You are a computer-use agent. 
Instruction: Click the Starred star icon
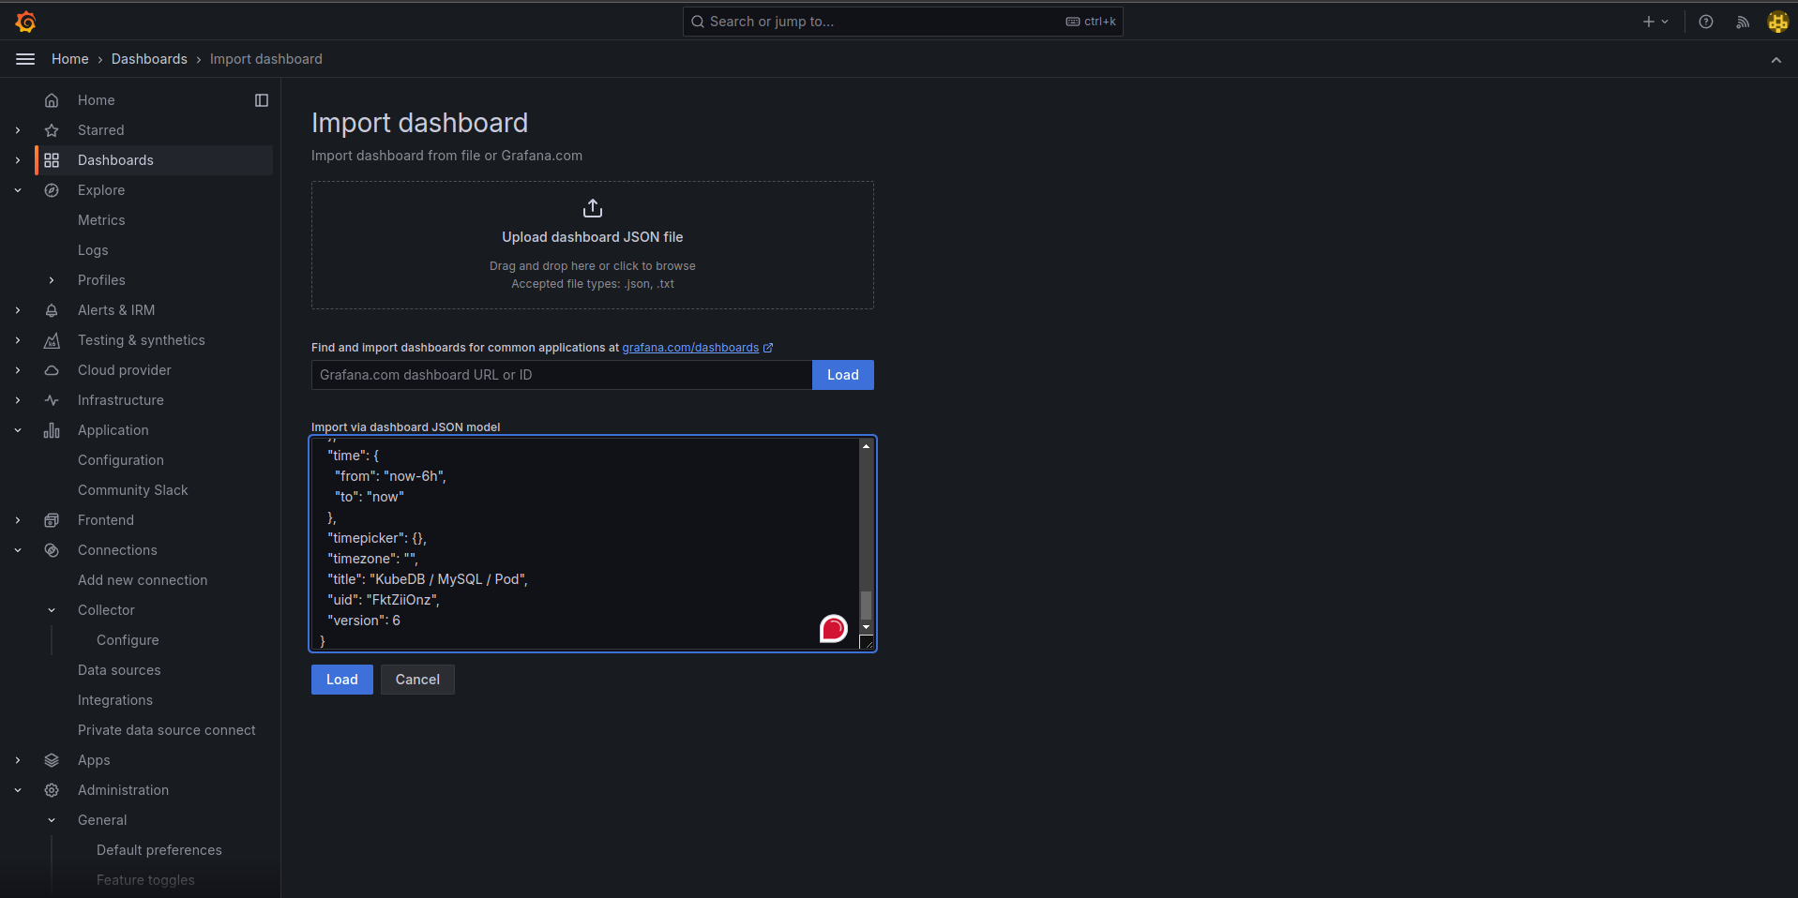pos(52,129)
